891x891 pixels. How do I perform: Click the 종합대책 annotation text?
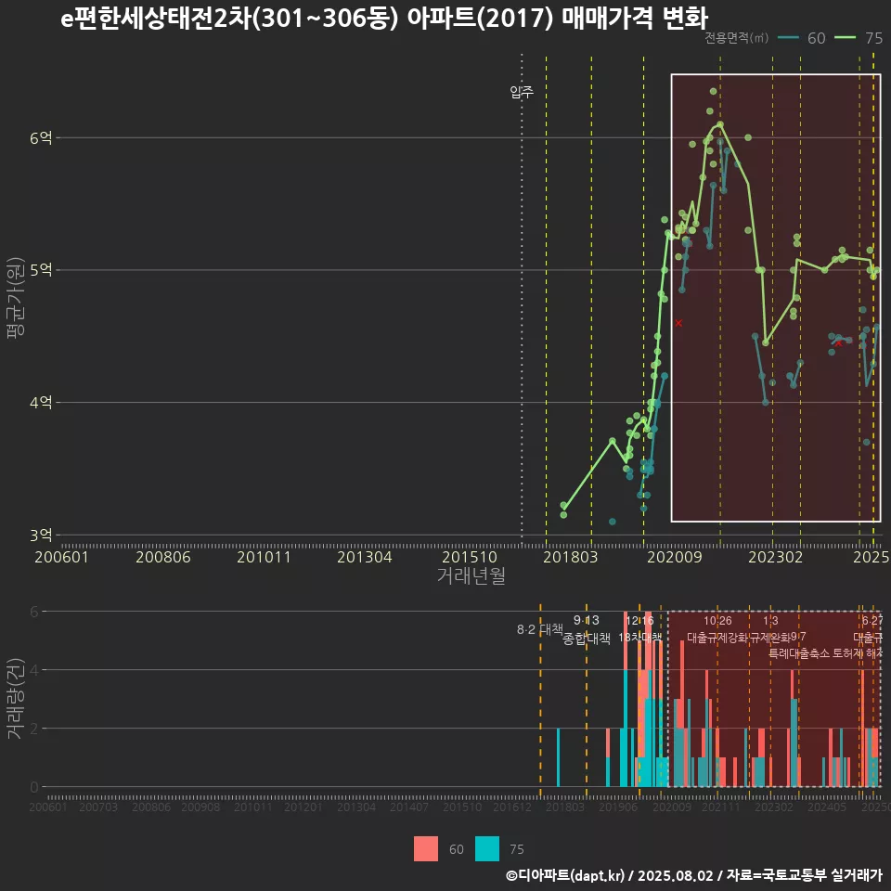pos(587,639)
